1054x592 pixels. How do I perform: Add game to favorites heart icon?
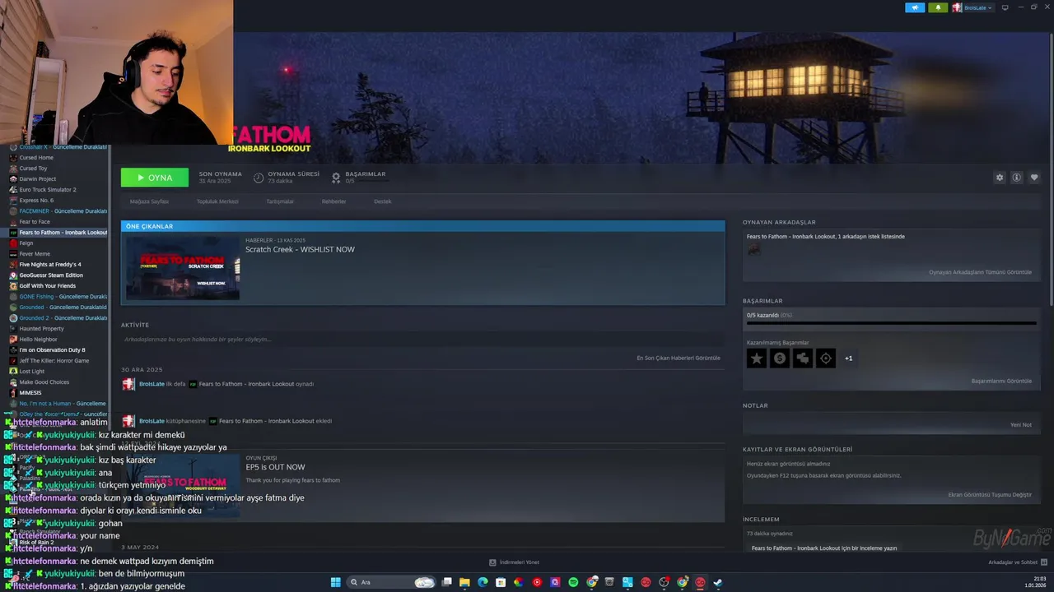pos(1034,178)
